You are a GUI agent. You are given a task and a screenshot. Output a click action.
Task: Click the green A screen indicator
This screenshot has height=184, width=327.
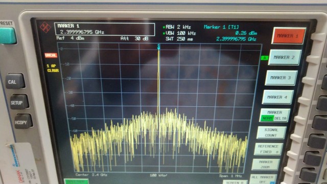coord(265,58)
